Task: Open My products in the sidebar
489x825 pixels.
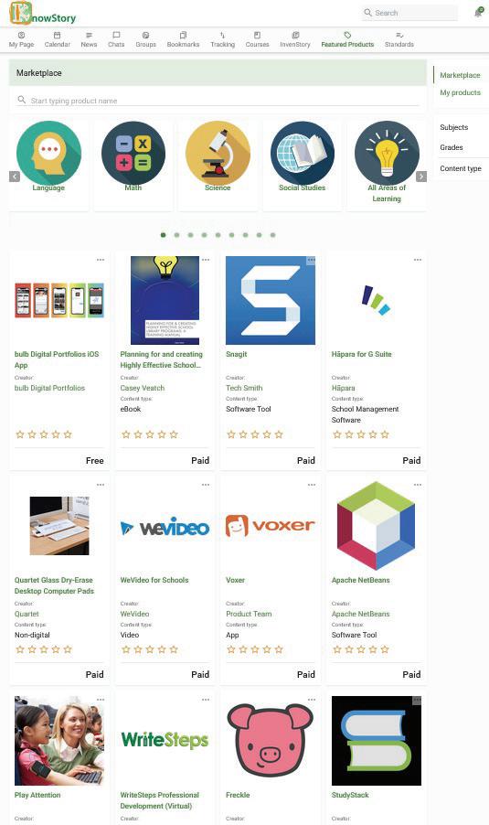Action: coord(460,92)
